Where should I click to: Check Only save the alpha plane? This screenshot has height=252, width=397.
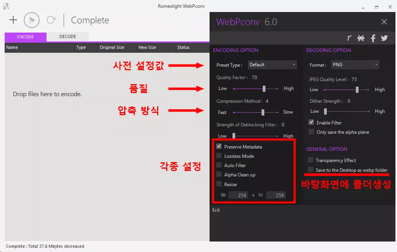click(x=311, y=132)
